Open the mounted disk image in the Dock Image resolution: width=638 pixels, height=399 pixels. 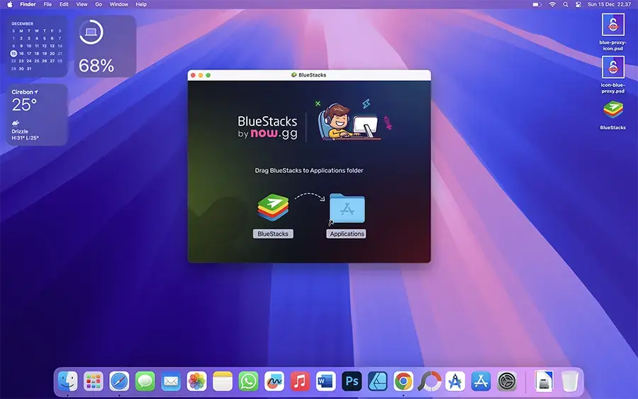coord(544,381)
